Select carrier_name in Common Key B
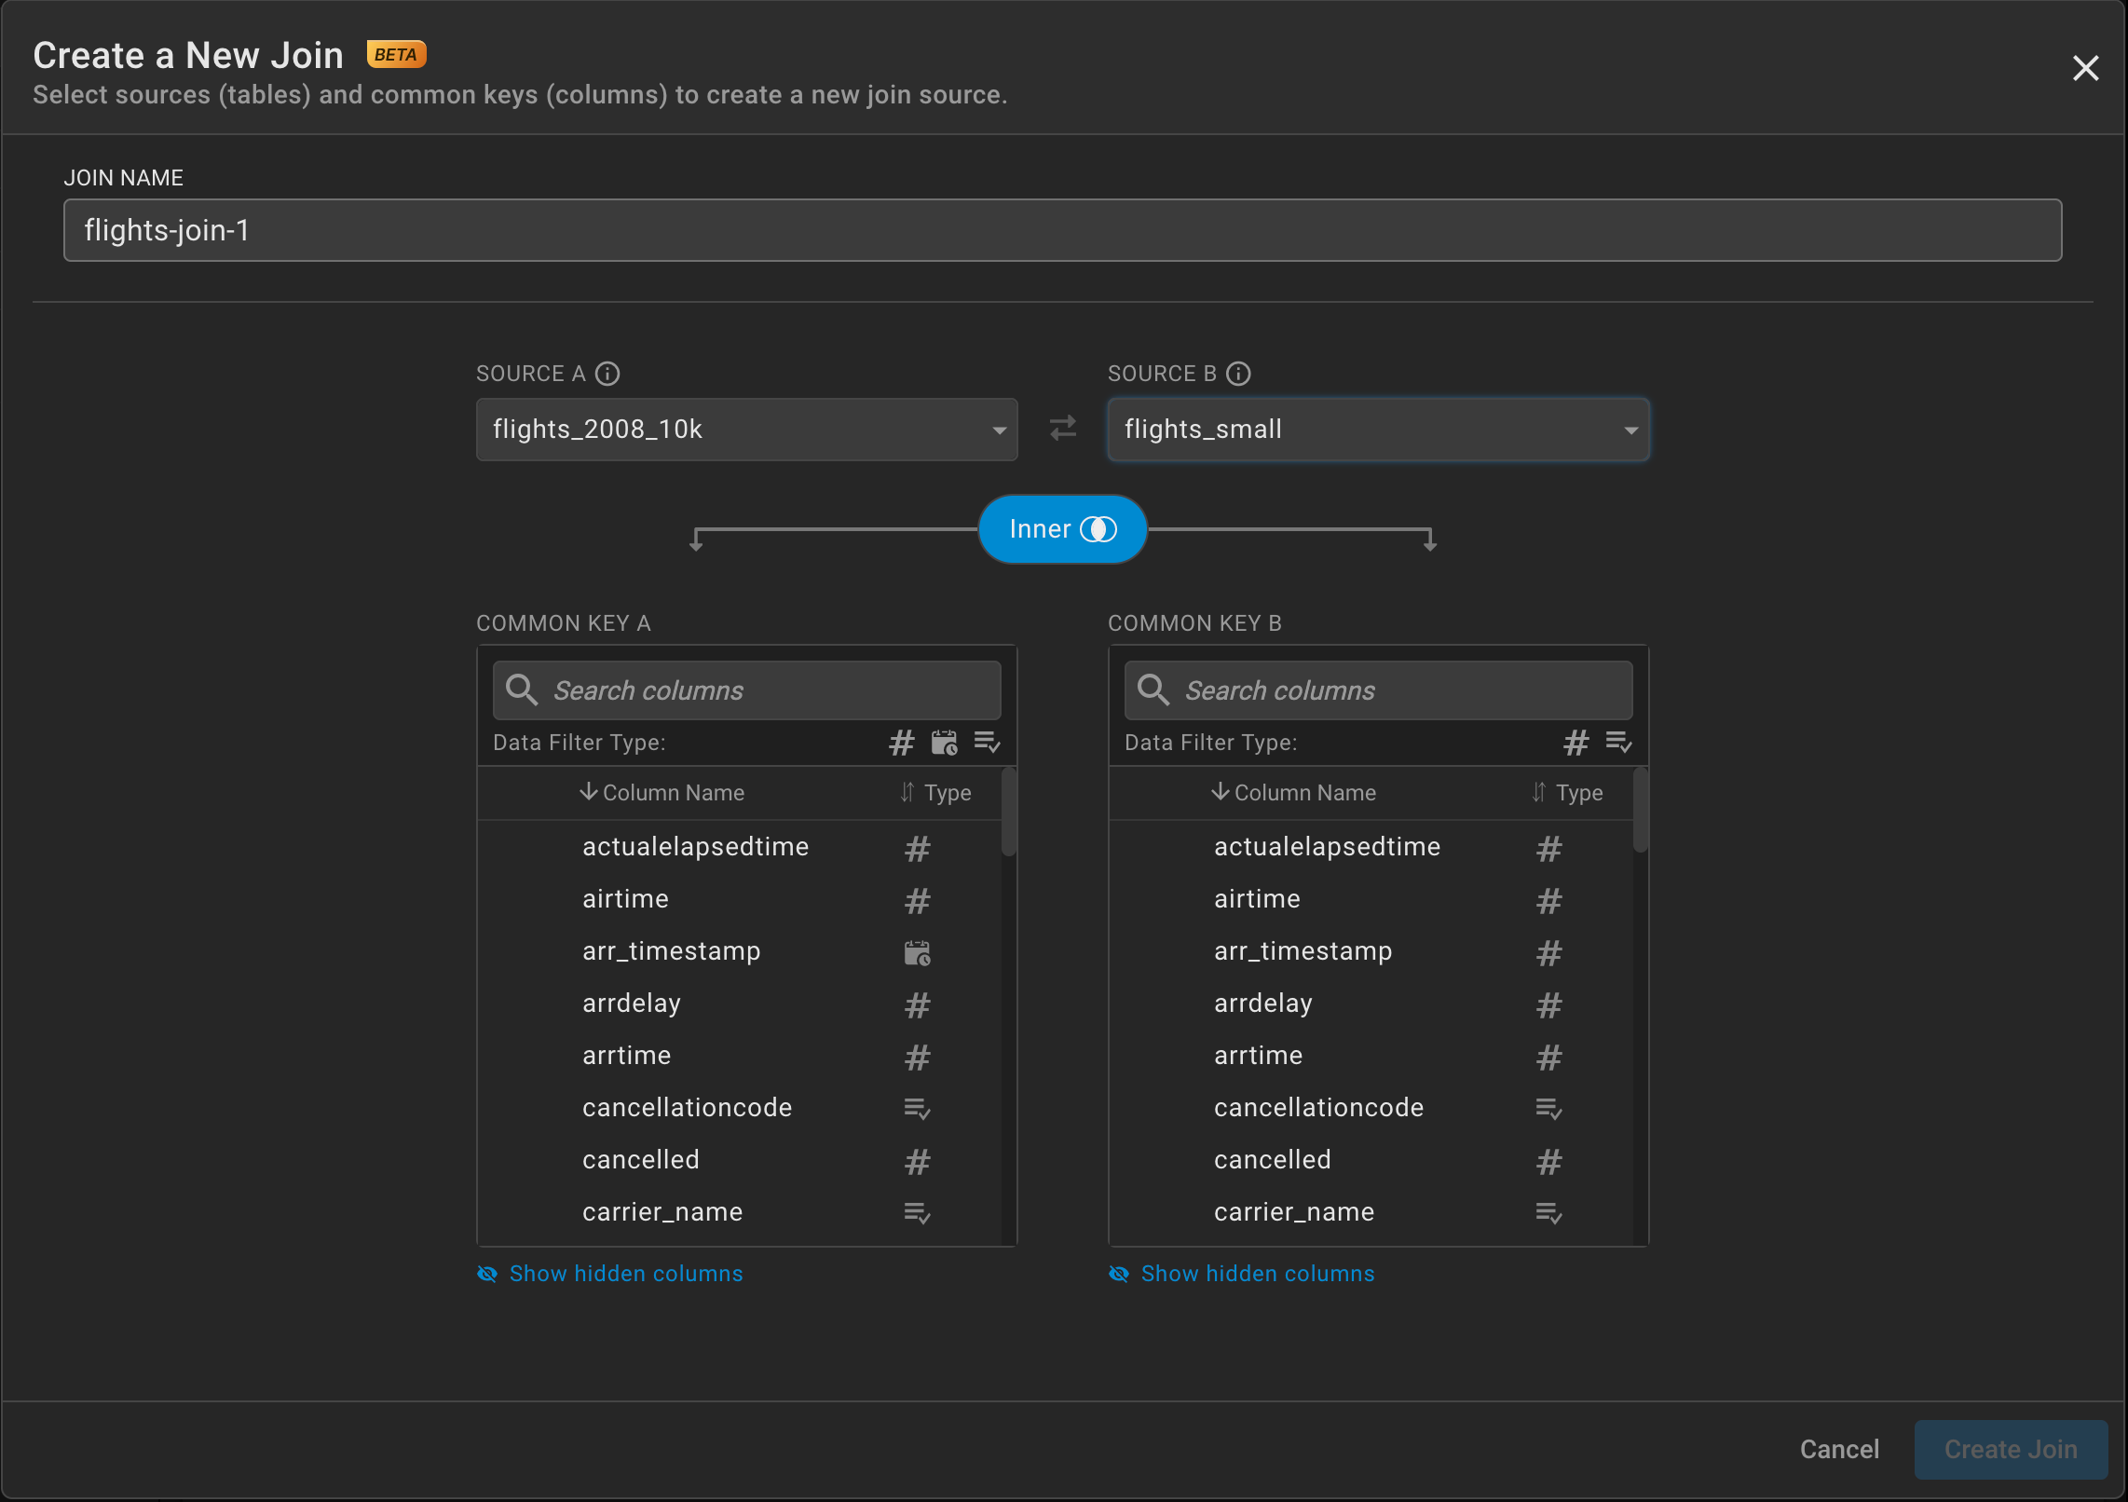 (1294, 1212)
